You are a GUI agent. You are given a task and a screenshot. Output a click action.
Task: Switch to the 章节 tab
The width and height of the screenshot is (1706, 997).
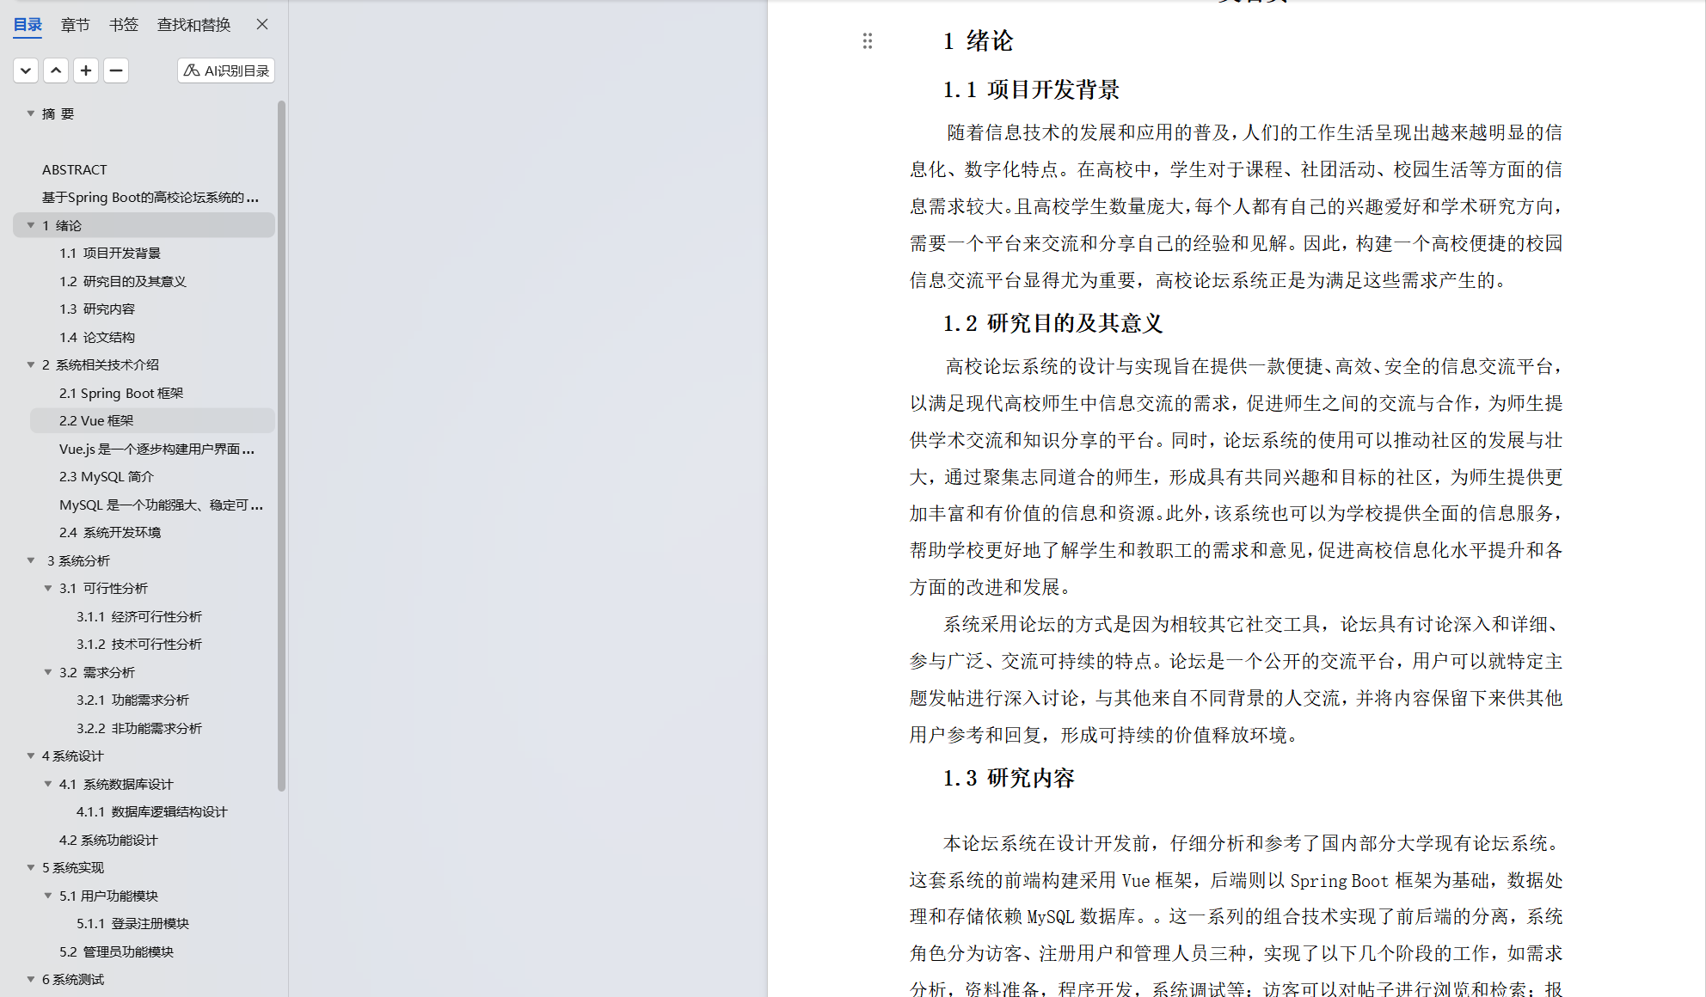point(75,25)
